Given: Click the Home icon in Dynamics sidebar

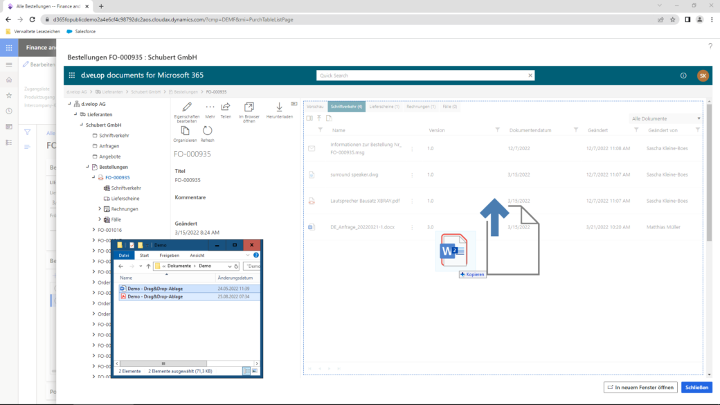Looking at the screenshot, I should click(x=9, y=80).
